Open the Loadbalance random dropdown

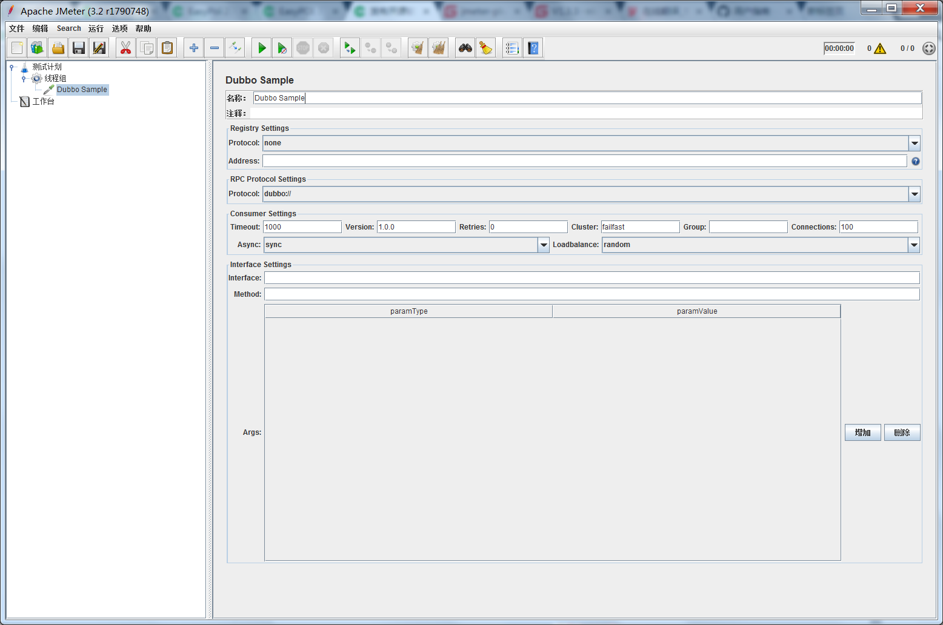pos(914,245)
